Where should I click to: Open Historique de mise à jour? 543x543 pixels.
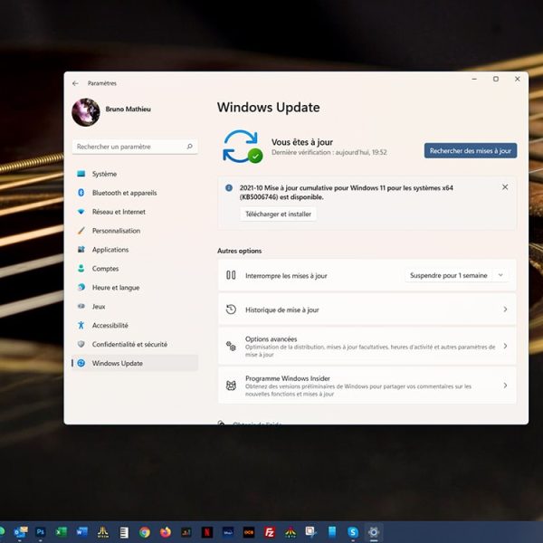click(367, 310)
